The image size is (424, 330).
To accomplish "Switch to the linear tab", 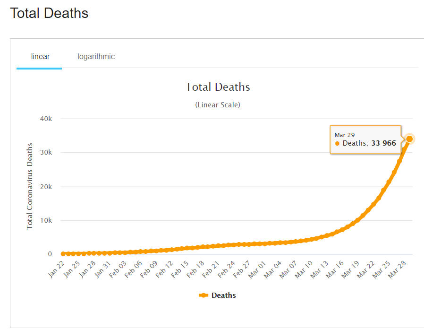I will (40, 57).
